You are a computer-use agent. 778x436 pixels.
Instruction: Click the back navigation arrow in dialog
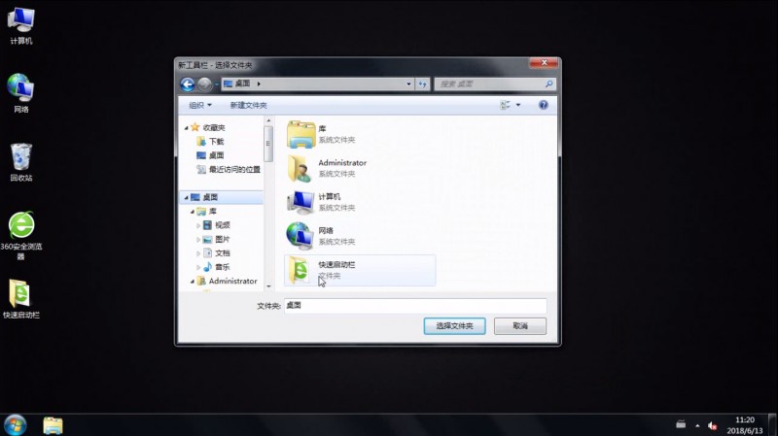(x=187, y=84)
